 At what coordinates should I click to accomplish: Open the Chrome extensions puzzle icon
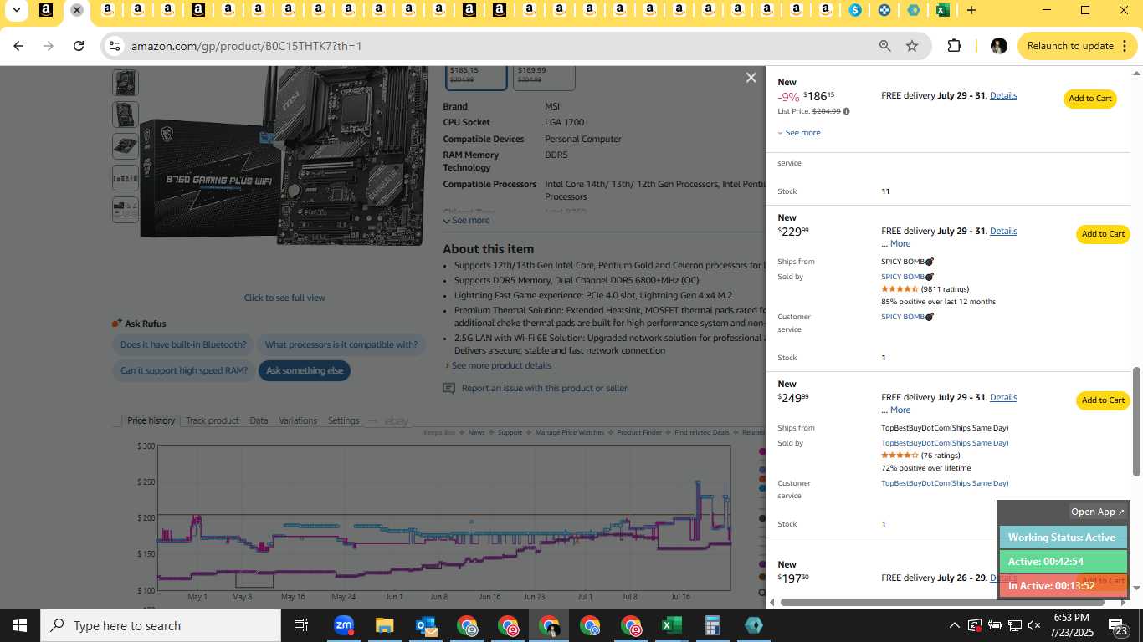click(x=954, y=46)
